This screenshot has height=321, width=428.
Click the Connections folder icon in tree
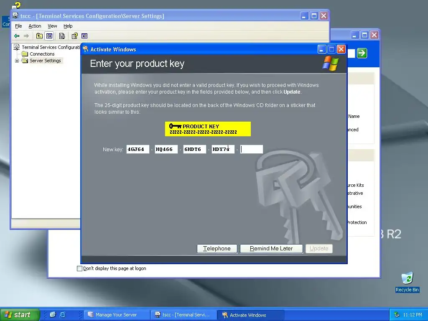coord(25,54)
